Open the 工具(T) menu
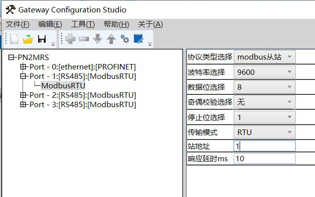315x197 pixels. tap(83, 24)
